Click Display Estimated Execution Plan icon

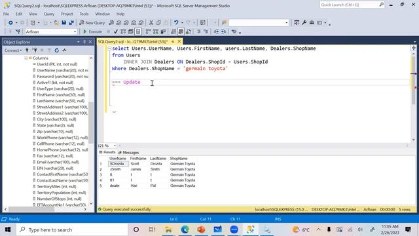(123, 31)
